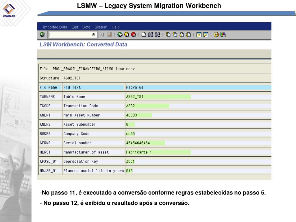Go to the Last Page icon
Screen dimensions: 296x222
188,35
